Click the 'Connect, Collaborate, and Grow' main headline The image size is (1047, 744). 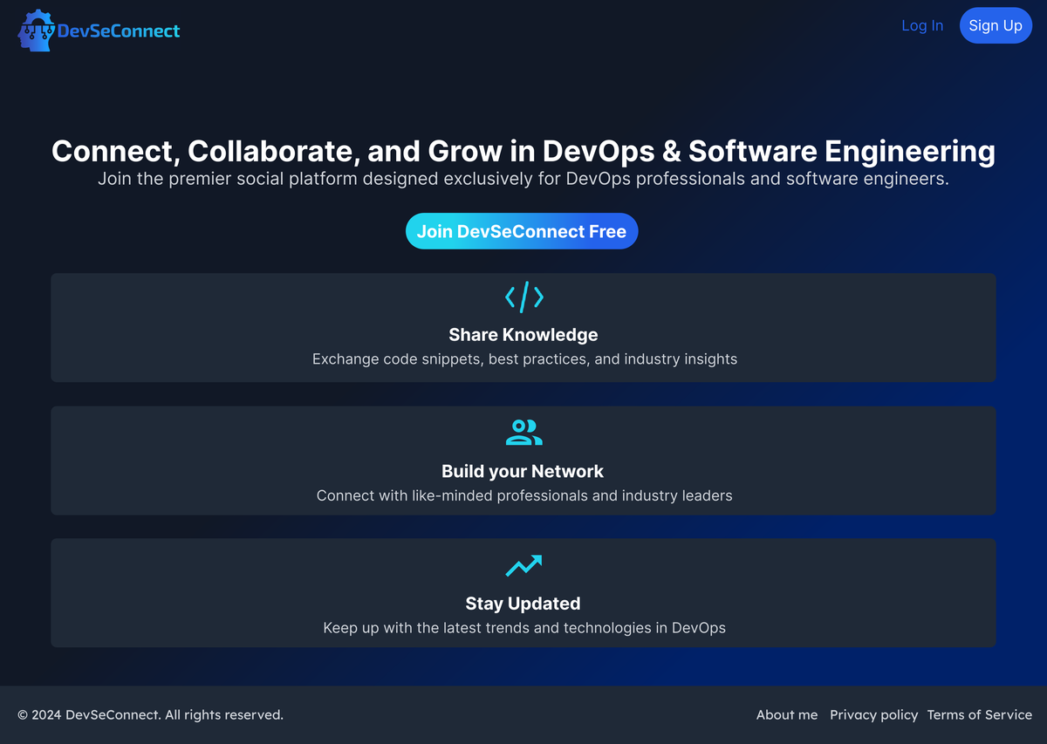coord(523,151)
